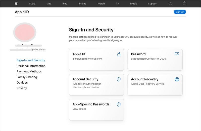Select Family Sharing in the sidebar
201x131 pixels.
27,77
